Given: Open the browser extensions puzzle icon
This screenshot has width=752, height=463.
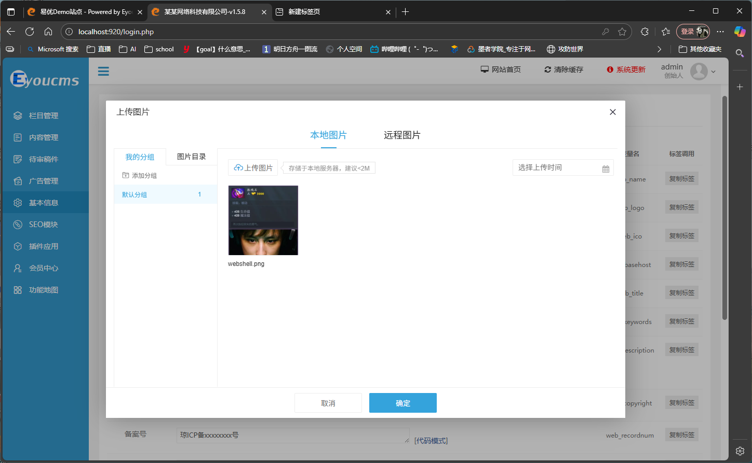Looking at the screenshot, I should tap(644, 32).
